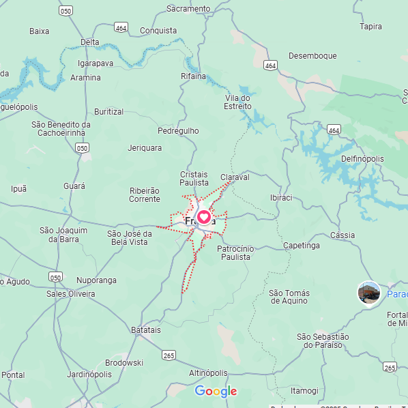Image resolution: width=408 pixels, height=408 pixels.
Task: Select the Delfinópolis town label
Action: [x=362, y=159]
